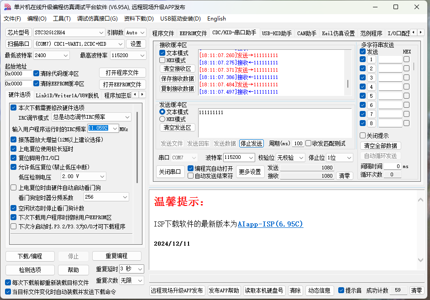Enable receive buffer HEX模式 checkbox
The image size is (430, 300).
162,60
